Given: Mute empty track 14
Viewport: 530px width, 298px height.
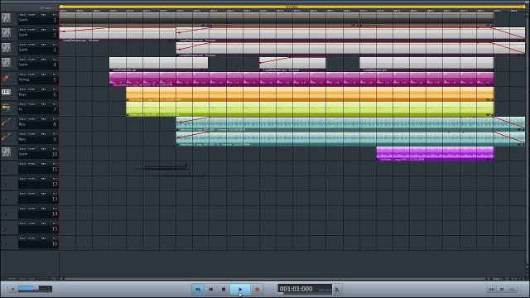Looking at the screenshot, I should [x=31, y=209].
